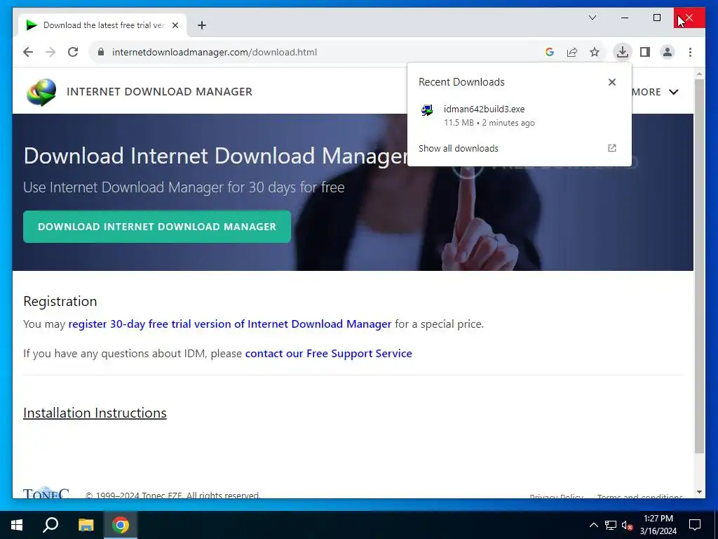The height and width of the screenshot is (539, 718).
Task: Show hidden system tray icons
Action: point(593,525)
